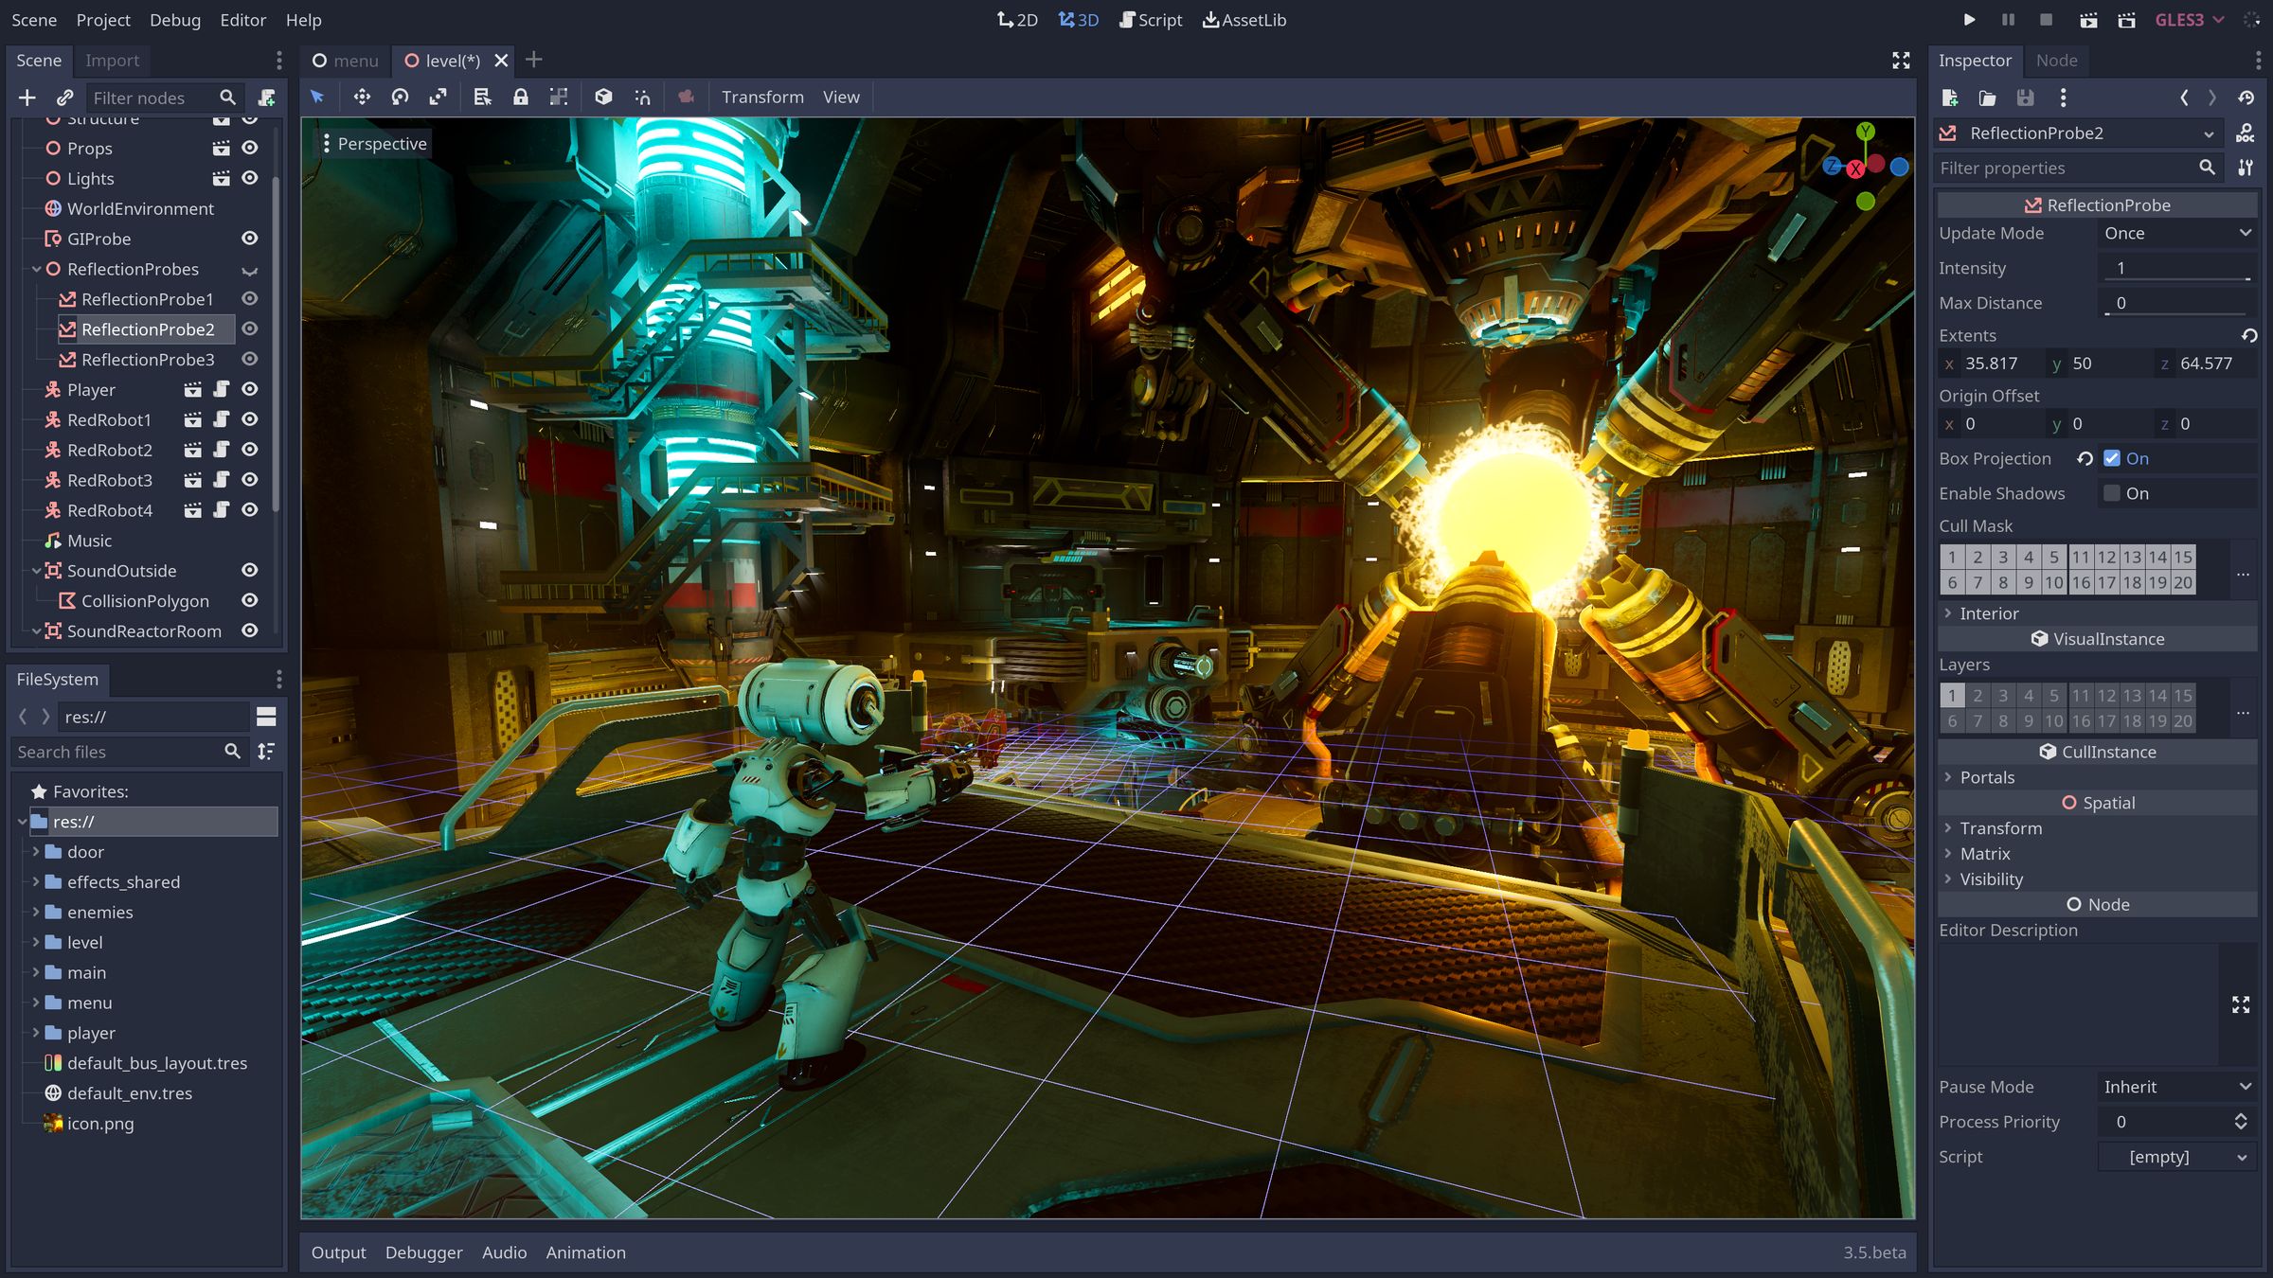
Task: Click the Scale tool icon
Action: [438, 97]
